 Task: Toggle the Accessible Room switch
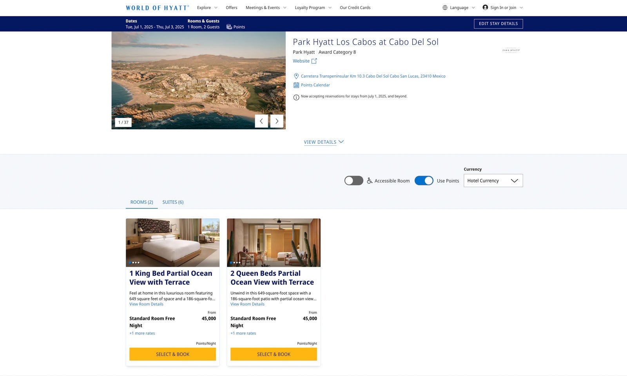point(354,181)
